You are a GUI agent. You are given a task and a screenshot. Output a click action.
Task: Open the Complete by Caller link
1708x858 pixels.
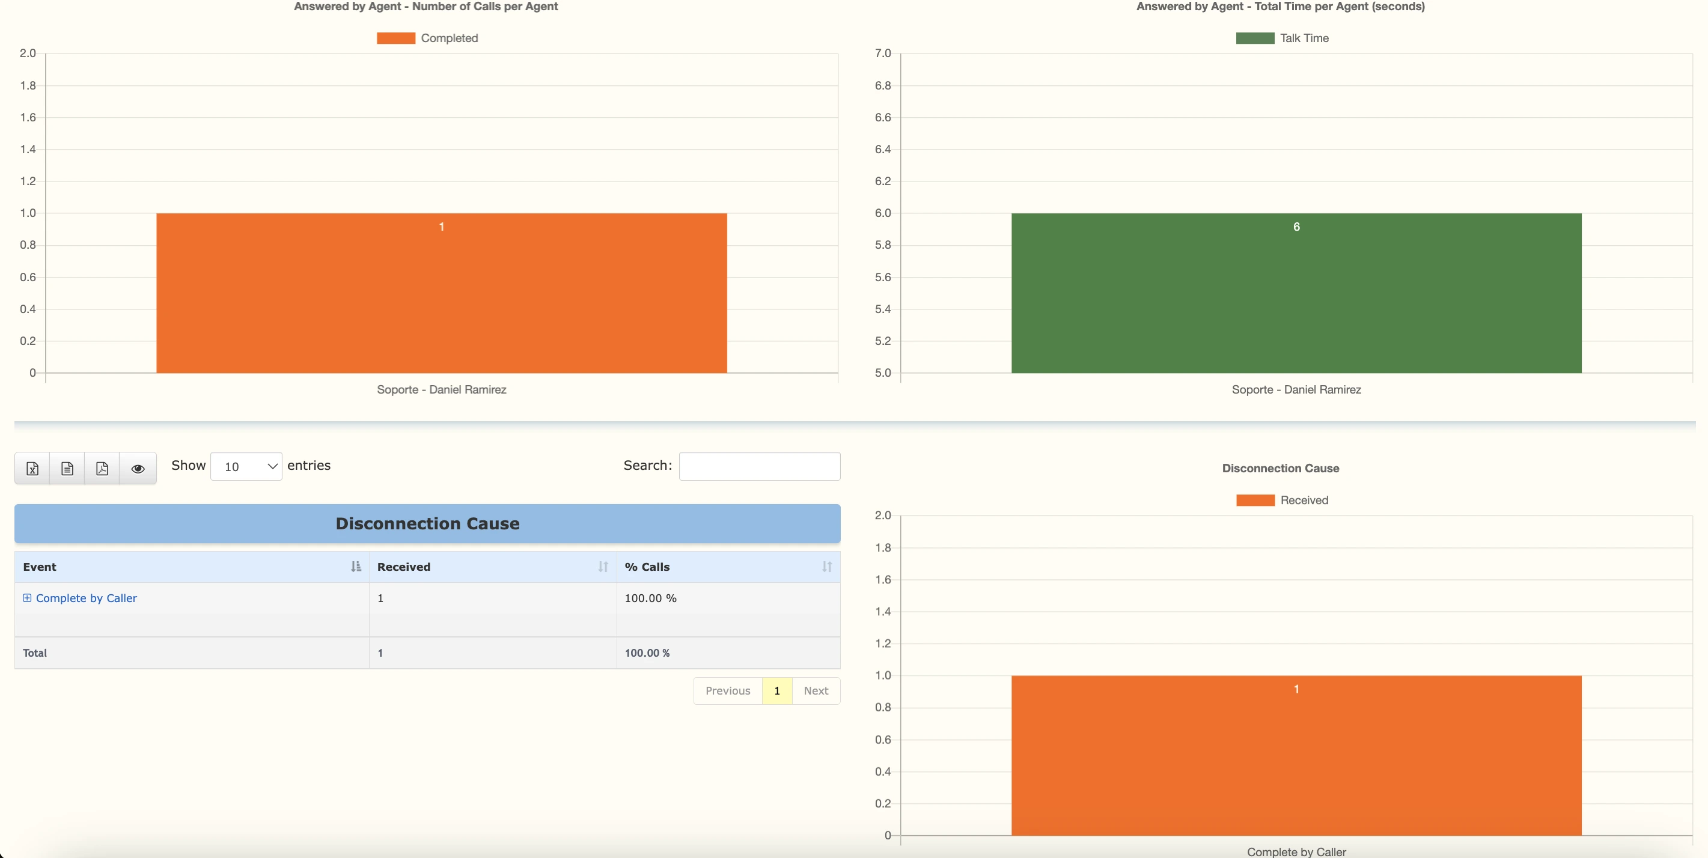pyautogui.click(x=86, y=597)
